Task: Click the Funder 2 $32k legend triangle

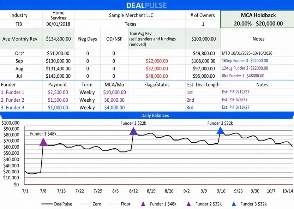Action: coord(188,204)
